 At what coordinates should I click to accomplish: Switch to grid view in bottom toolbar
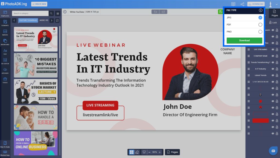(x=132, y=152)
